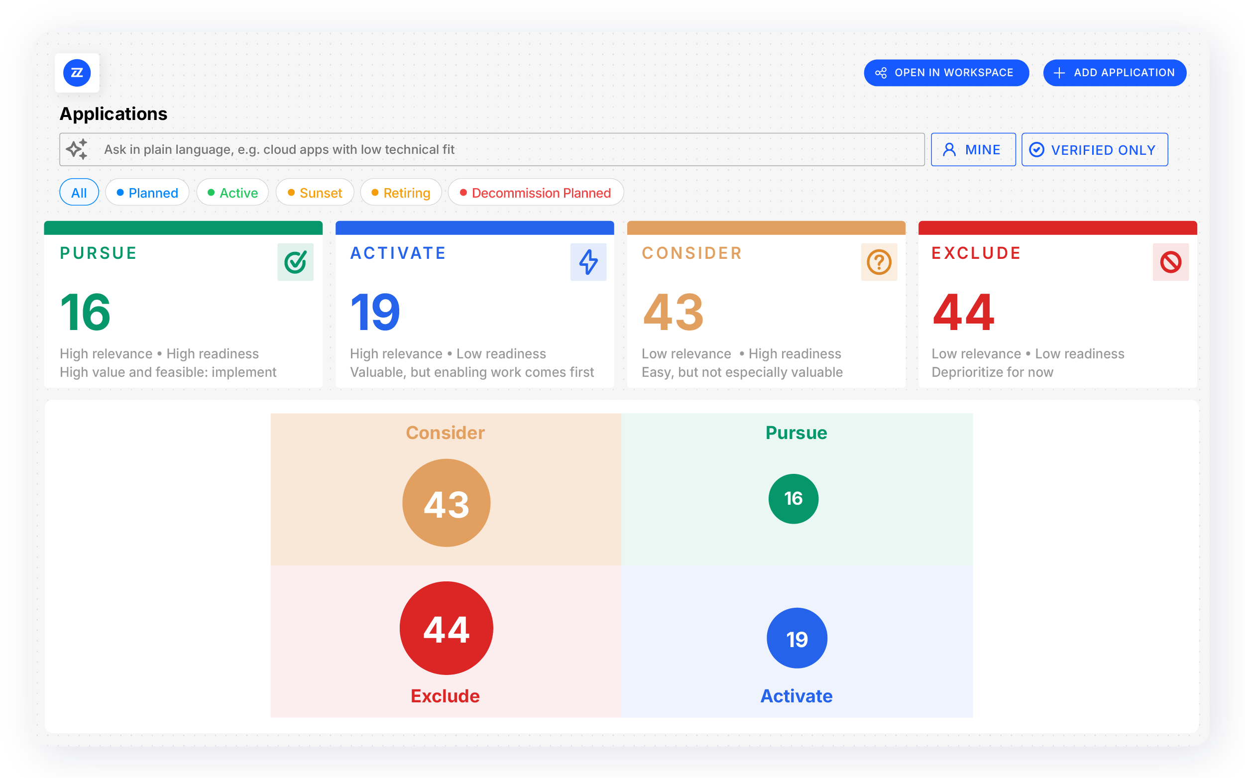The height and width of the screenshot is (778, 1245).
Task: Click the plus icon in Add Application
Action: pos(1059,73)
